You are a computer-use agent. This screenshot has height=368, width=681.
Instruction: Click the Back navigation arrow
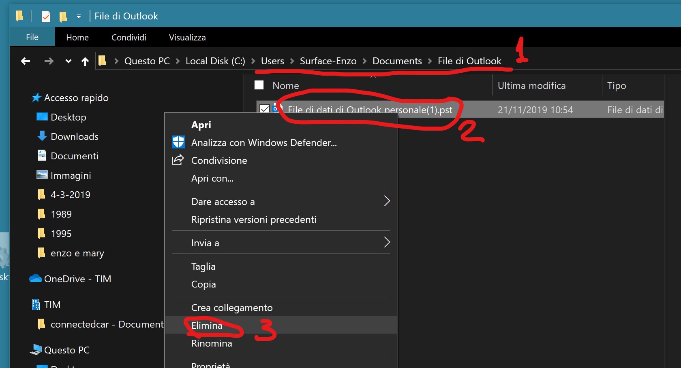pyautogui.click(x=26, y=61)
